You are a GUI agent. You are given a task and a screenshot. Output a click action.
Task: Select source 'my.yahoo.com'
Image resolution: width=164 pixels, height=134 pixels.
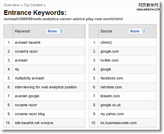pyautogui.click(x=112, y=114)
